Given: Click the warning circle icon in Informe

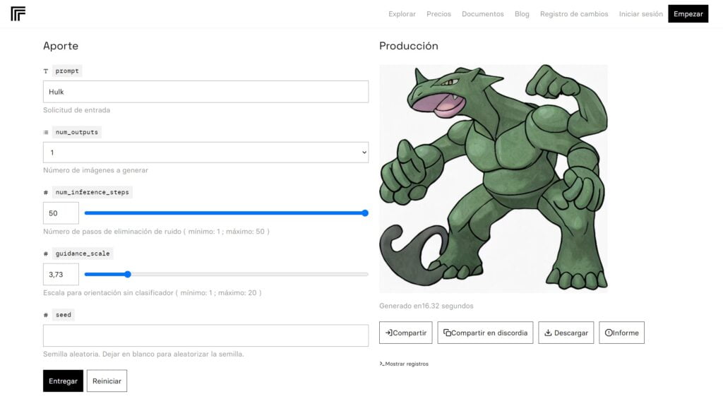Looking at the screenshot, I should coord(609,333).
